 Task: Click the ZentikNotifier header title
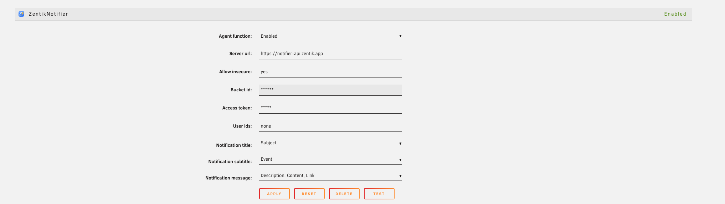48,14
